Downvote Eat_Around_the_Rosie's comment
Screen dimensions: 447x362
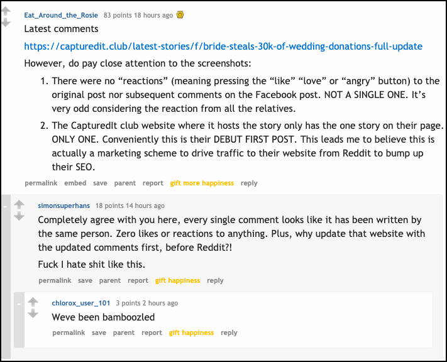pyautogui.click(x=6, y=23)
